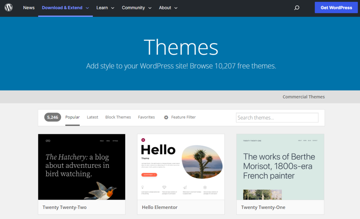Click the News menu item
Screen dimensions: 360x219
point(28,7)
